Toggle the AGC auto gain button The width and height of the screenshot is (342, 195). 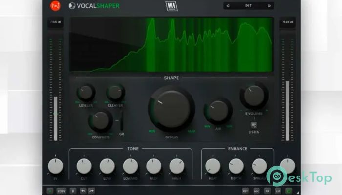click(x=256, y=191)
